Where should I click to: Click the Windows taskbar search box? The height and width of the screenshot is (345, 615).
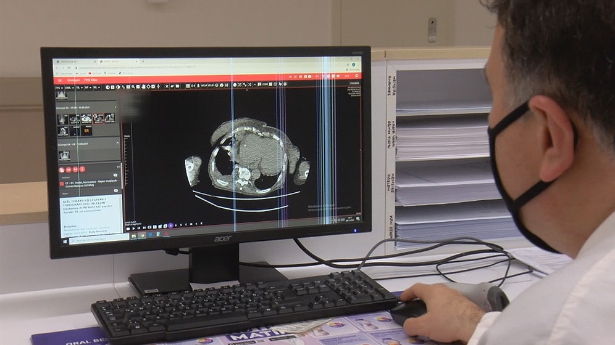(93, 240)
